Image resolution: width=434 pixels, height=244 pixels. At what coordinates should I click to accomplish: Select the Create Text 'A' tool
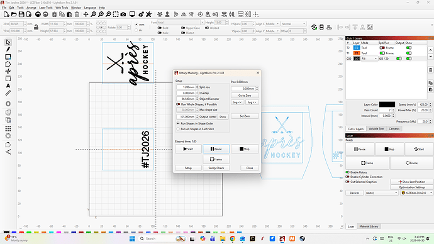8,86
